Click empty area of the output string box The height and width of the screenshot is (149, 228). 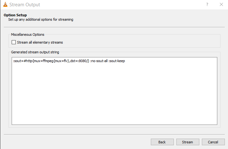[x=114, y=94]
